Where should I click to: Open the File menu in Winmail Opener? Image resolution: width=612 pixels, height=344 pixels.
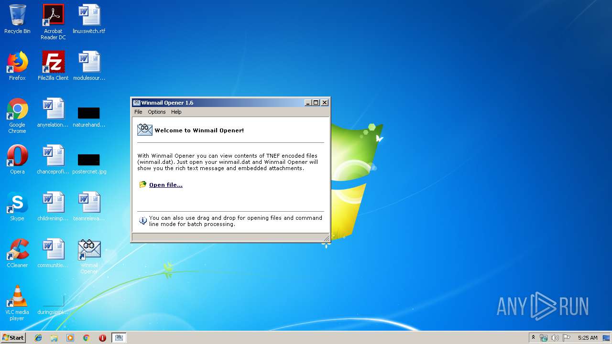(x=138, y=112)
